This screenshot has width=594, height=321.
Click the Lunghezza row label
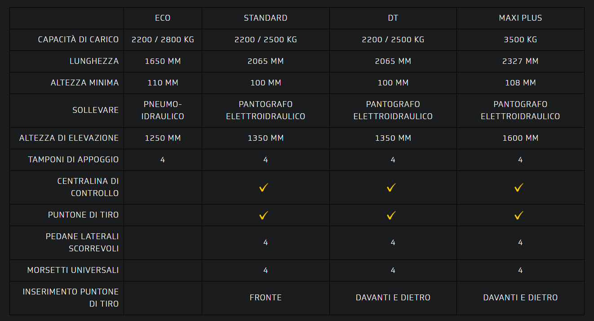tap(94, 61)
